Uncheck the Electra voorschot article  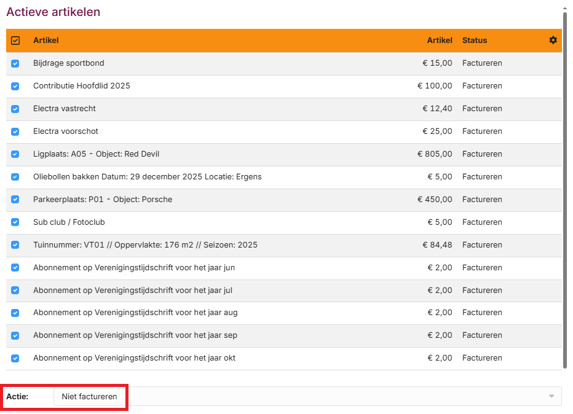15,131
